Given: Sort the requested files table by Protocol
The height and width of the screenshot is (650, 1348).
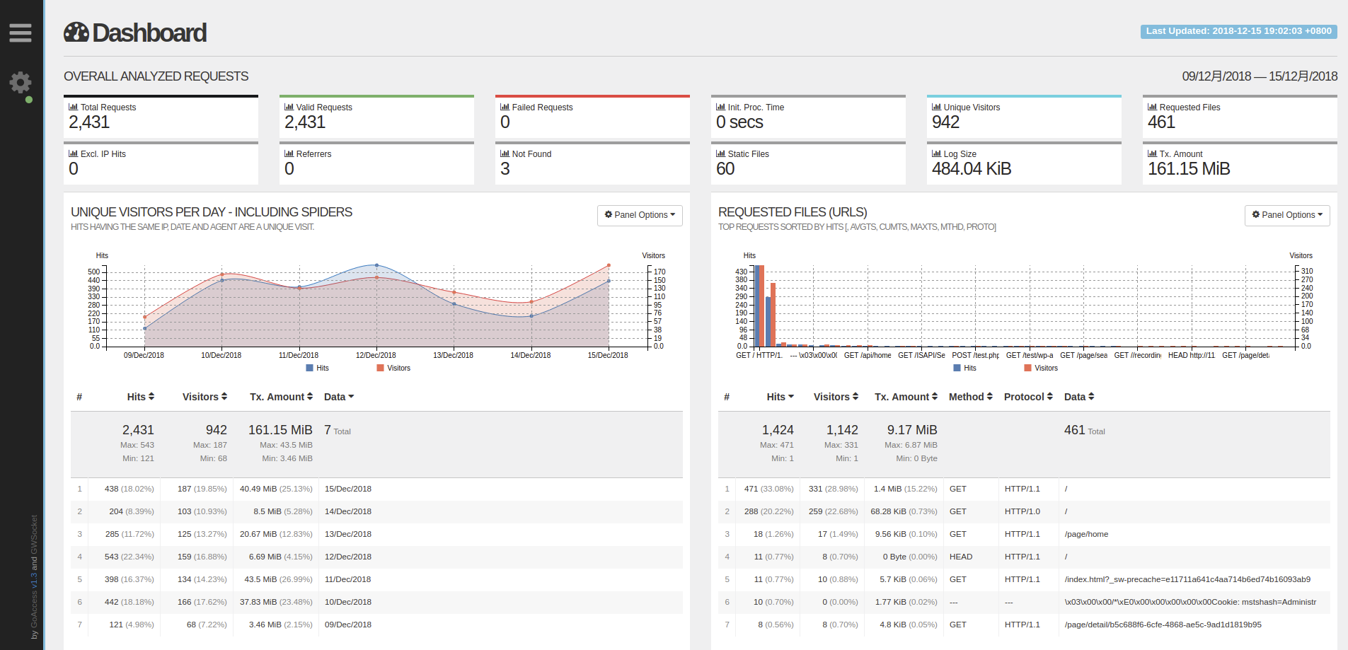Looking at the screenshot, I should [1027, 397].
